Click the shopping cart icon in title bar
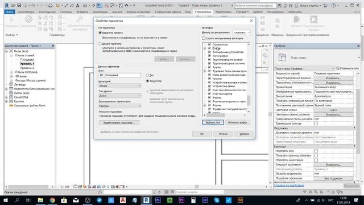Screen dimensions: 364x205 tap(325, 5)
